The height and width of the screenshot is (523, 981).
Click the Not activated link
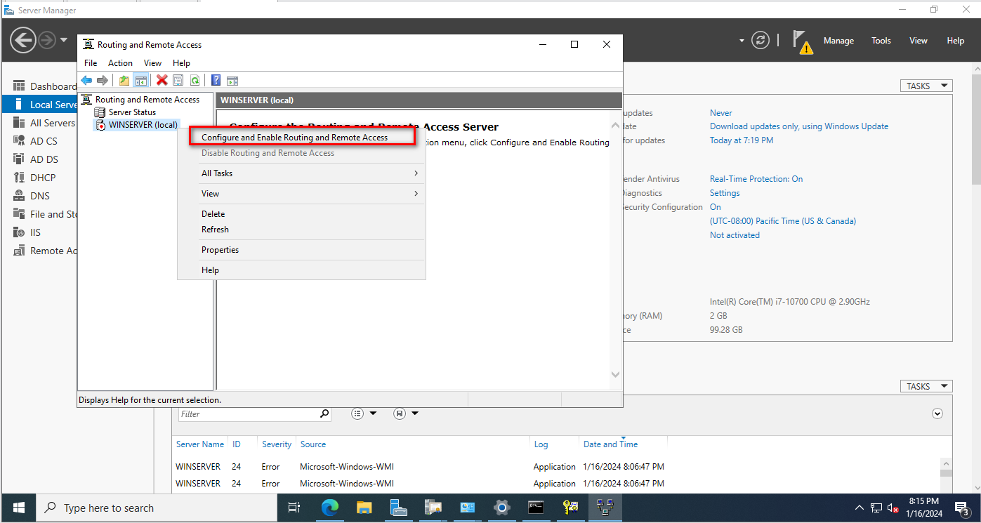[734, 235]
